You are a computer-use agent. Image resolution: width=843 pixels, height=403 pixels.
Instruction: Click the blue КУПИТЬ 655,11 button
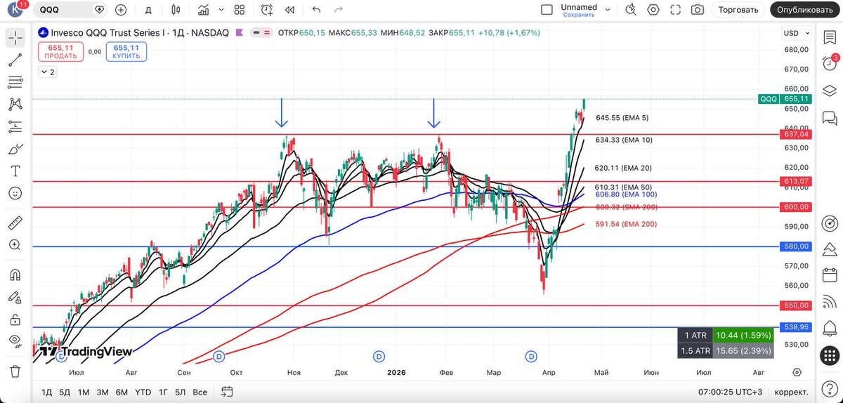pyautogui.click(x=126, y=52)
